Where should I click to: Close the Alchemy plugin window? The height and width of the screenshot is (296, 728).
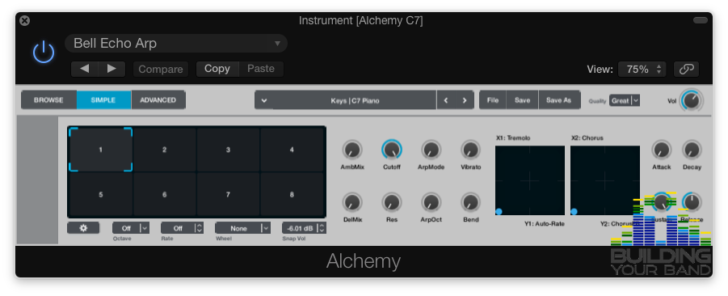[25, 20]
